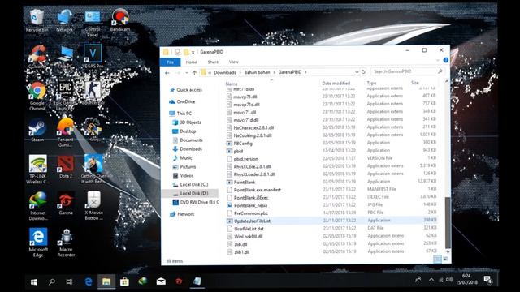The width and height of the screenshot is (520, 292).
Task: Open the Network desktop icon
Action: (65, 20)
